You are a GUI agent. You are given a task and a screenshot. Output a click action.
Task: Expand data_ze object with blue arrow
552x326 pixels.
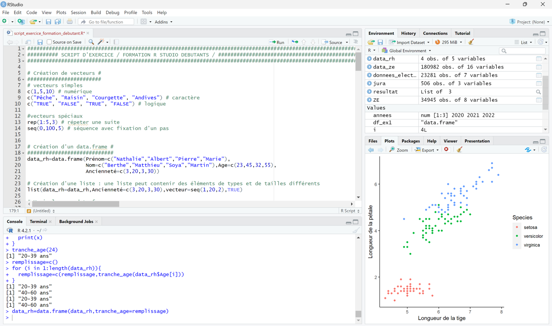click(369, 67)
